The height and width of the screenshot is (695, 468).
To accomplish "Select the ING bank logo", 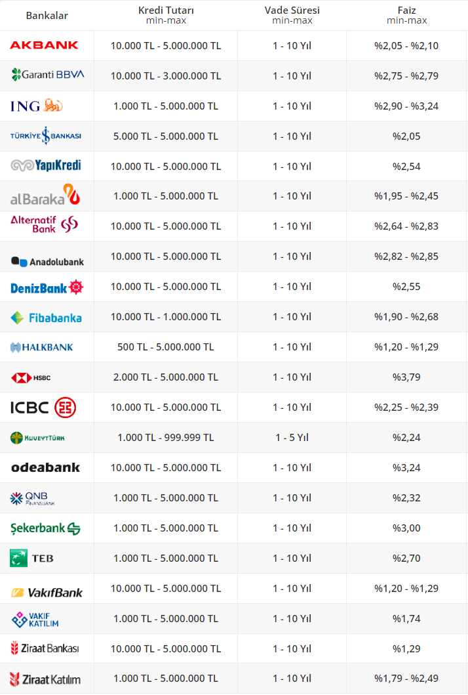I will click(37, 106).
